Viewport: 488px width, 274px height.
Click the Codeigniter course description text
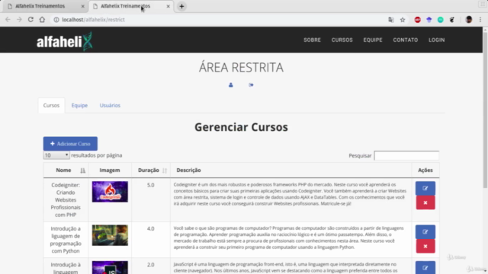pos(290,194)
